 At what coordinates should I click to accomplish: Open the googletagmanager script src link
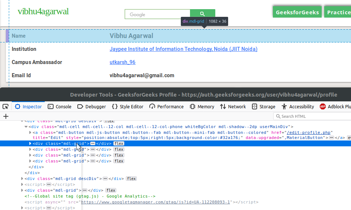156,202
